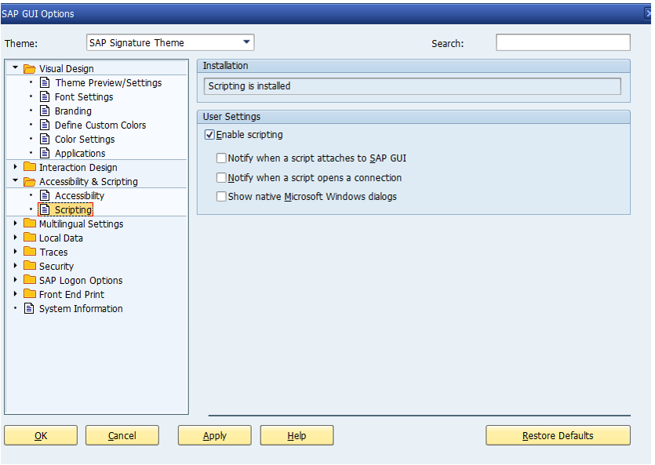Select the Color Settings tree entry

[85, 139]
